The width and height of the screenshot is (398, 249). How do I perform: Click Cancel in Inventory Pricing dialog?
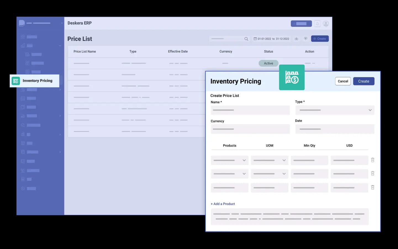(x=343, y=81)
